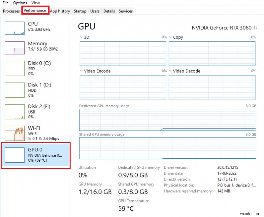Click the Disk 1 (D:) mini graph
Screen dimensions: 264x217
15,90
